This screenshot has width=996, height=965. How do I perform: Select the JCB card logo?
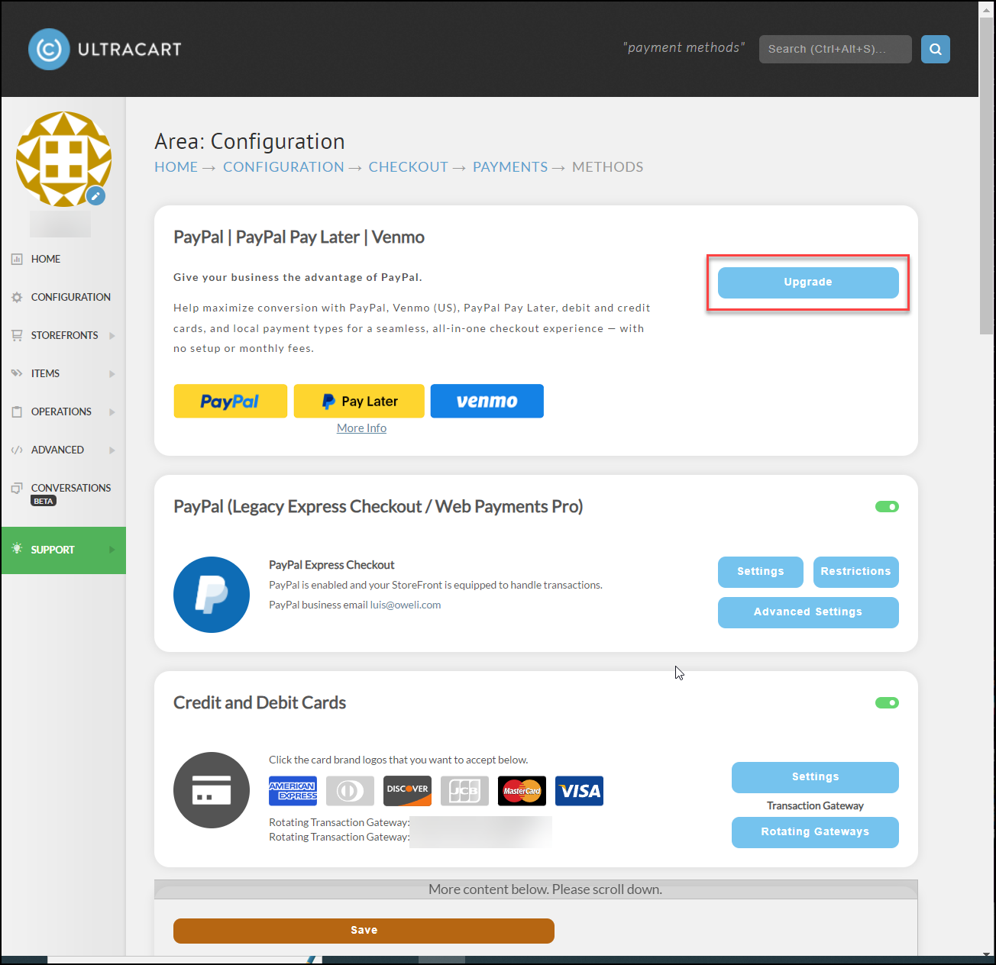pyautogui.click(x=464, y=791)
